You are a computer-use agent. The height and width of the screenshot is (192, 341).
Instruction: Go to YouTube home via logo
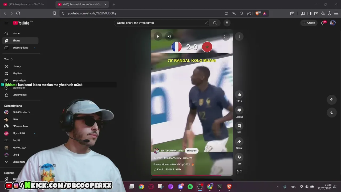point(21,23)
